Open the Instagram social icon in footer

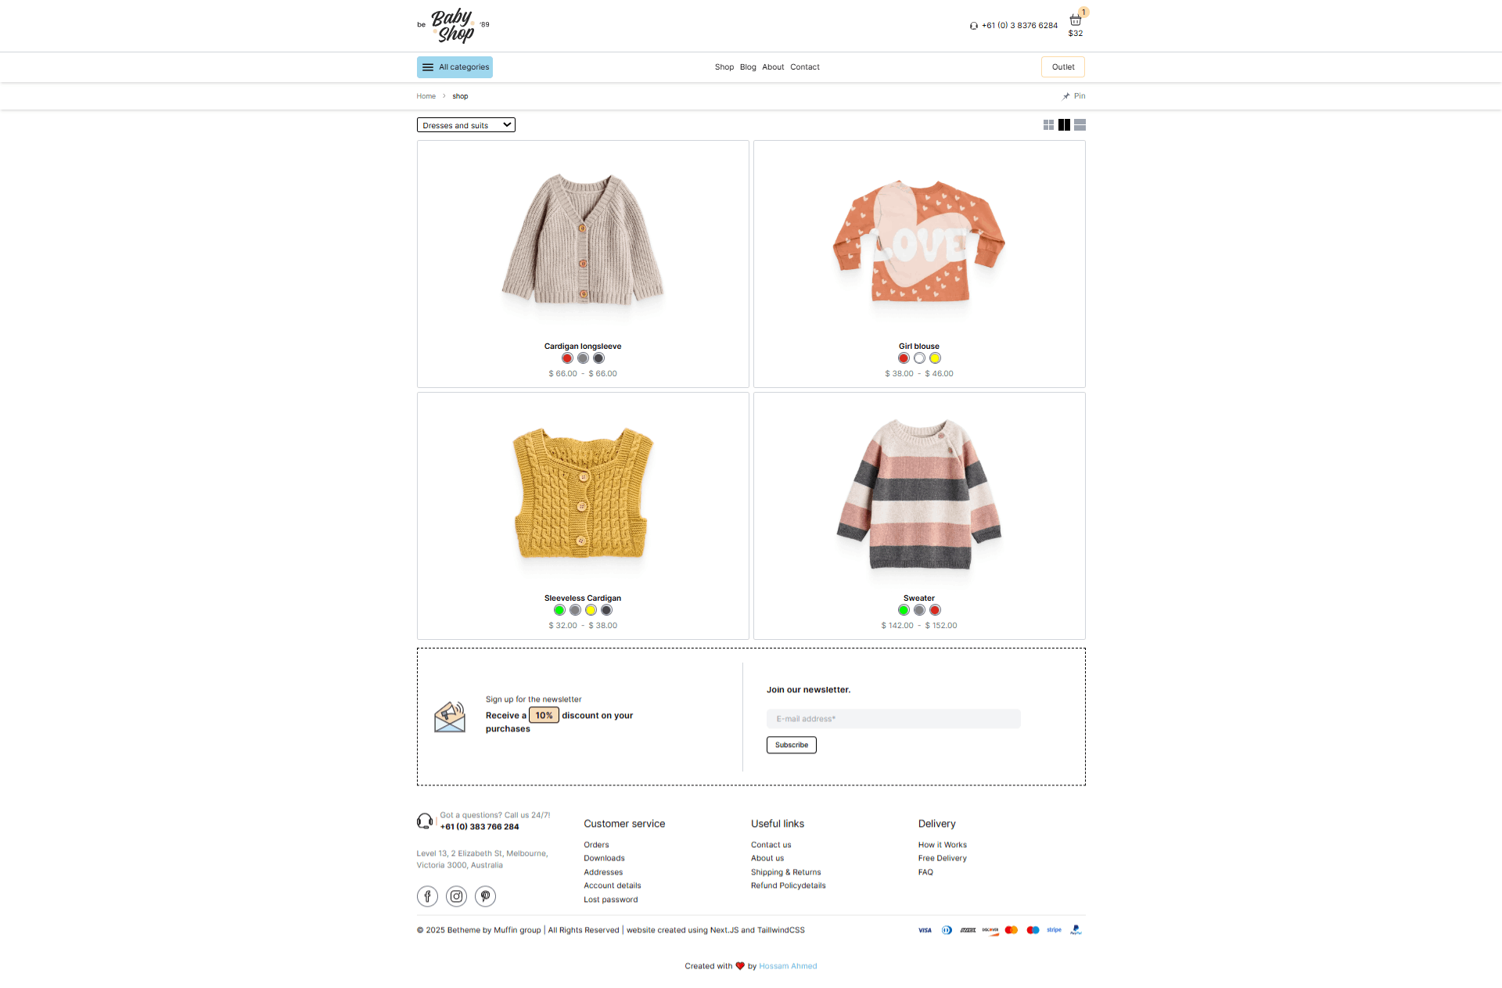(456, 896)
